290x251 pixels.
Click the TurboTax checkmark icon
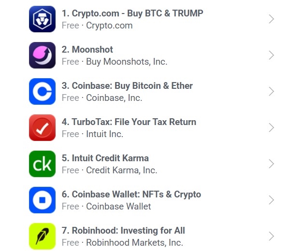[42, 128]
